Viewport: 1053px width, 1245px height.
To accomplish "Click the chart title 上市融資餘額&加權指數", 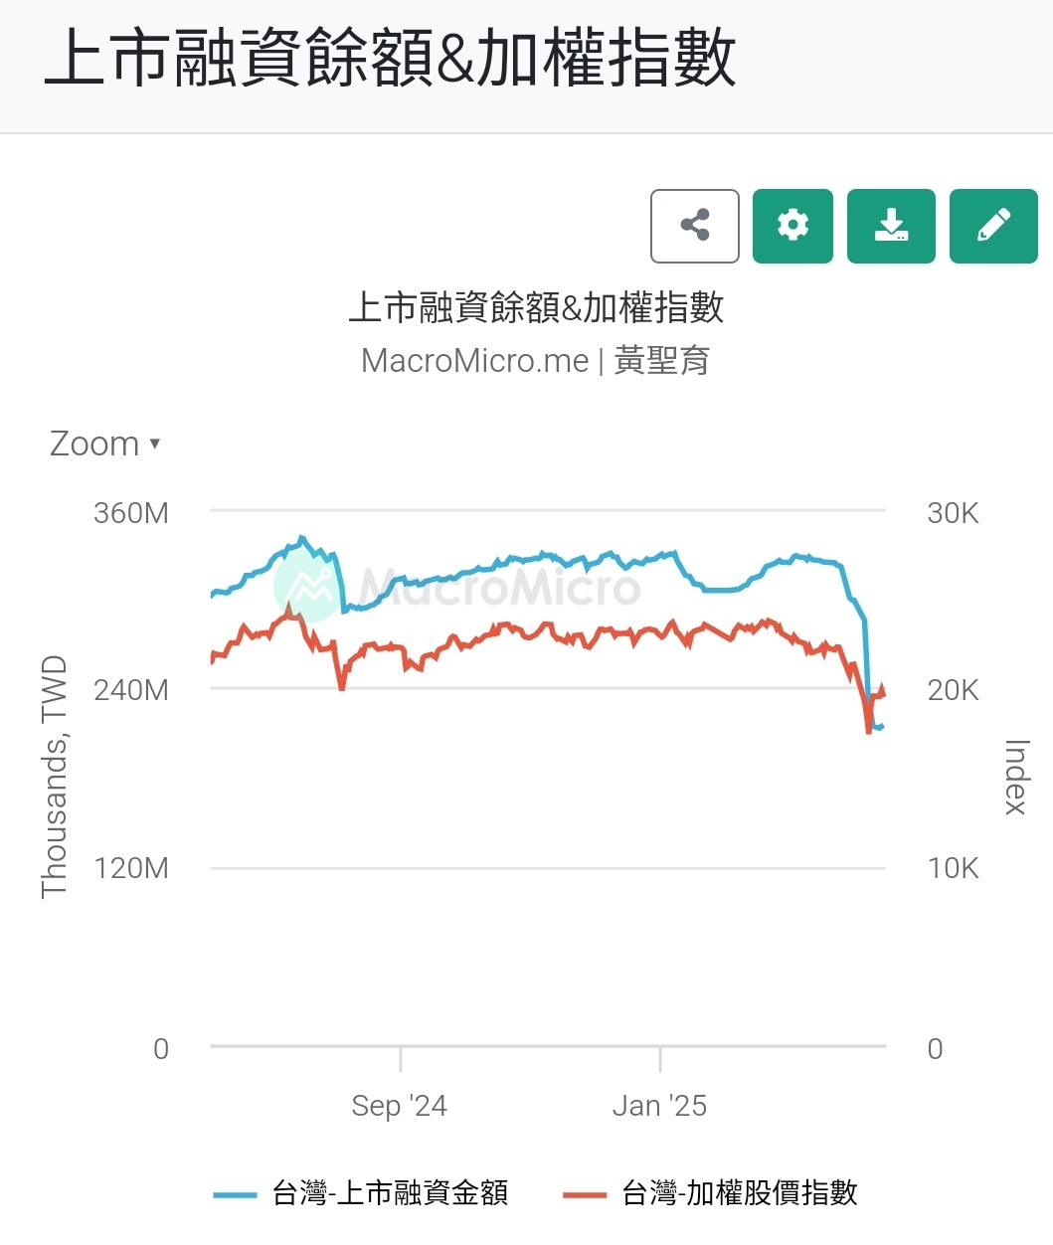I will tap(536, 308).
